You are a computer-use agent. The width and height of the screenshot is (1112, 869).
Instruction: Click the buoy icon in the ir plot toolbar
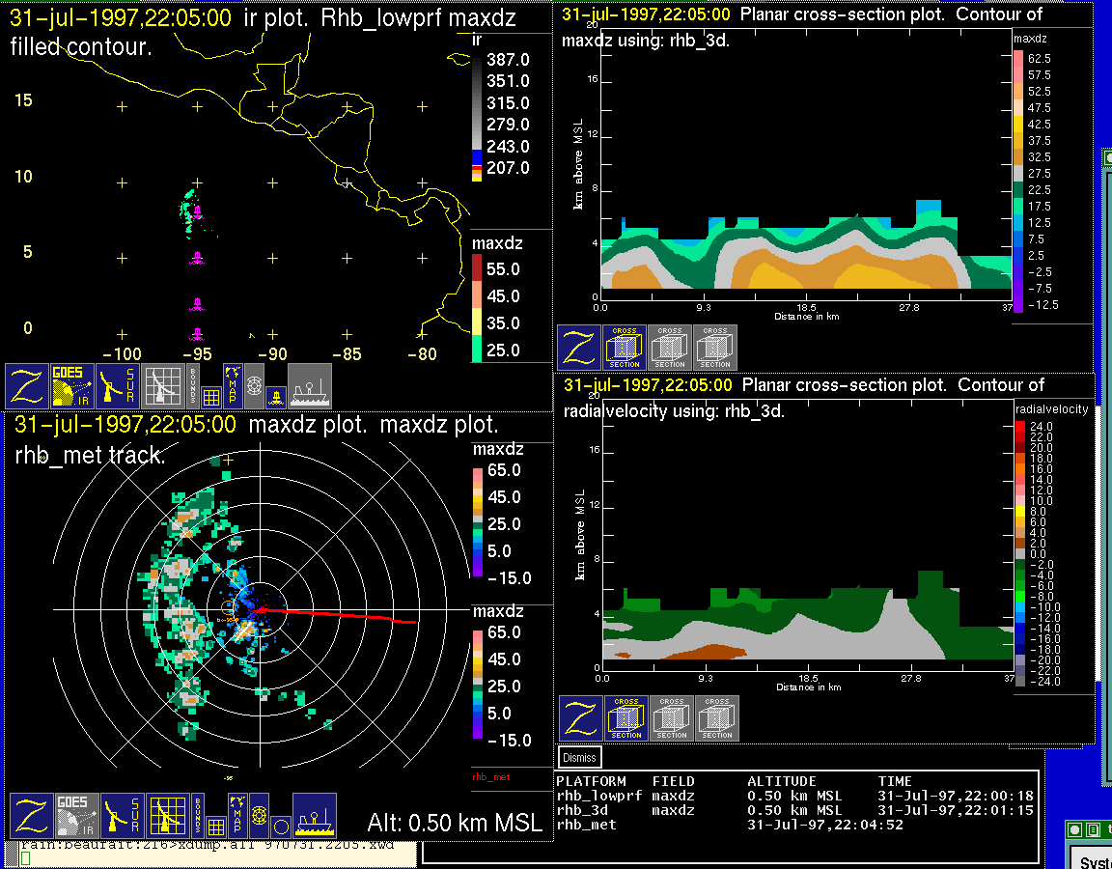(x=275, y=395)
